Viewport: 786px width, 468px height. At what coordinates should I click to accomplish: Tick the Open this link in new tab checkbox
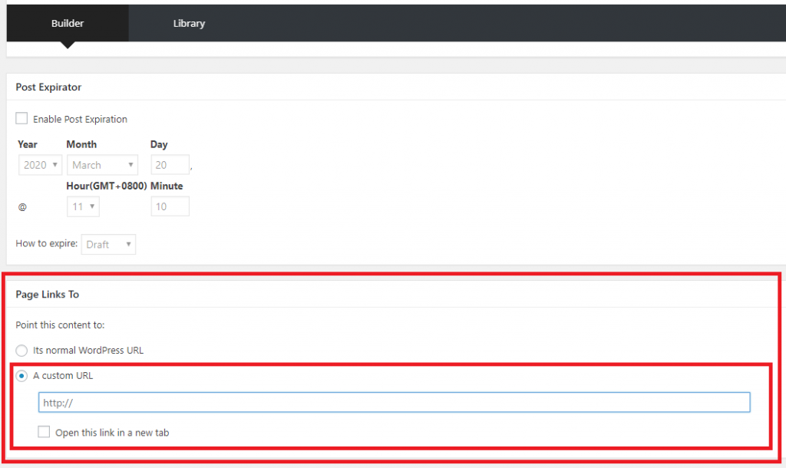(x=45, y=433)
